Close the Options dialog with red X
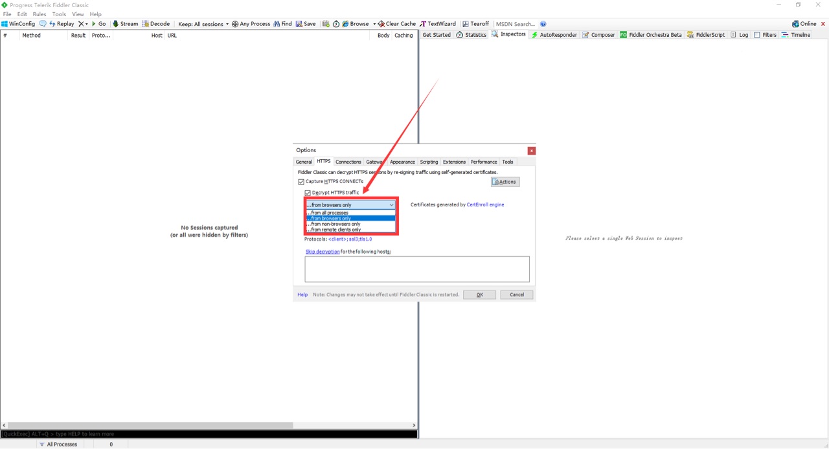 pyautogui.click(x=531, y=151)
